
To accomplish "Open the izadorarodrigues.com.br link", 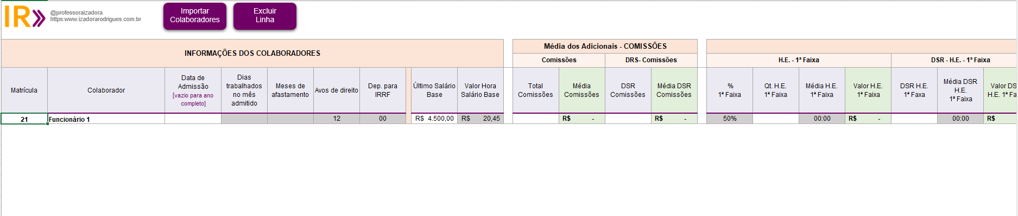I will point(96,19).
